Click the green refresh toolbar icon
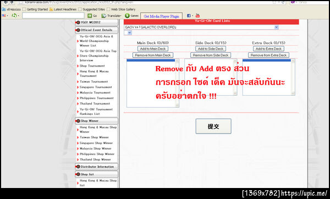 pyautogui.click(x=14, y=16)
